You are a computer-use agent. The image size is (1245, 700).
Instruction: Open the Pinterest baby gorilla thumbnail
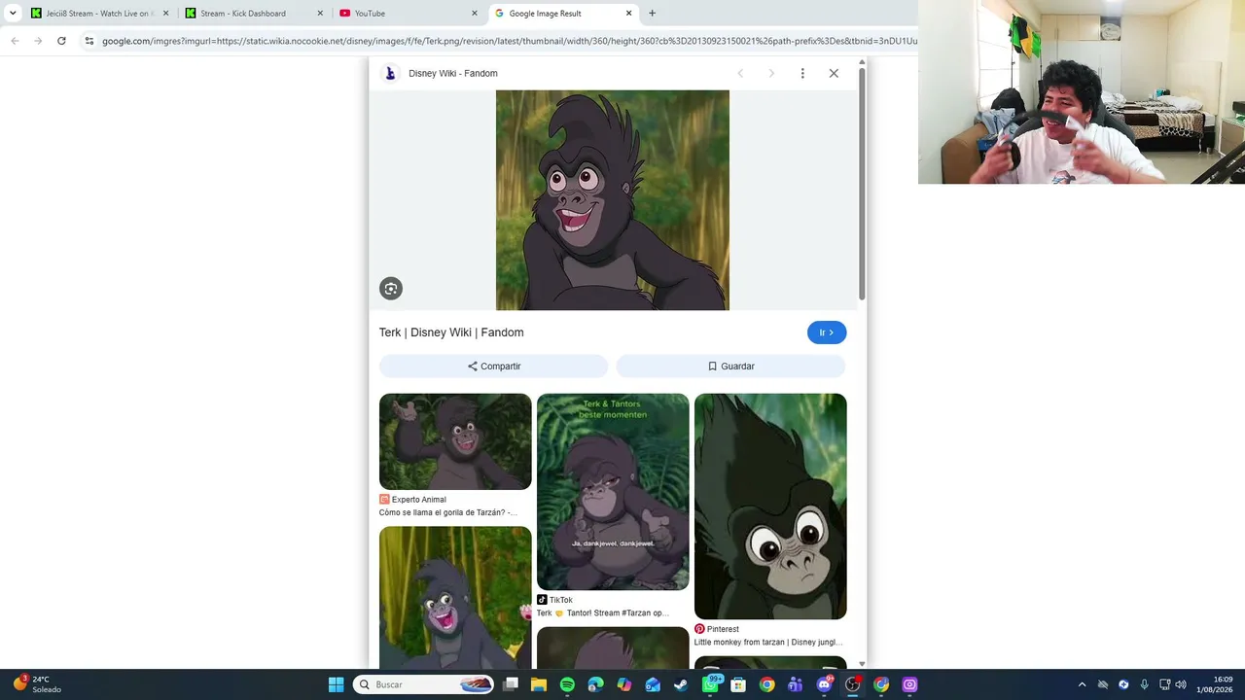[x=770, y=507]
